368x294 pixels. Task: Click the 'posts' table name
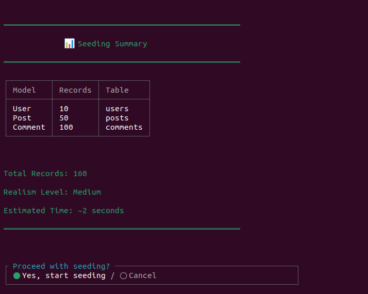point(117,118)
